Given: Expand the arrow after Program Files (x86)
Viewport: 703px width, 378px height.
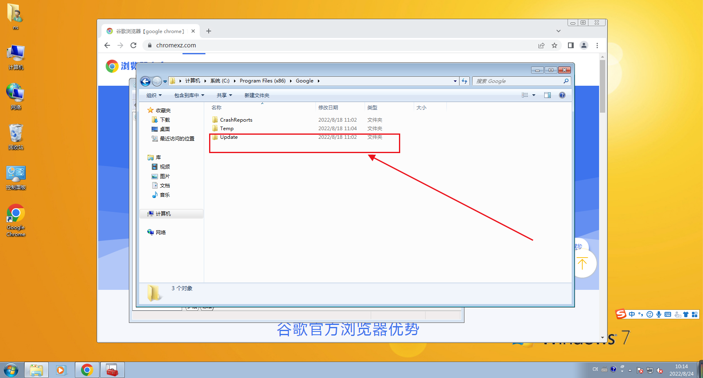Looking at the screenshot, I should tap(291, 81).
